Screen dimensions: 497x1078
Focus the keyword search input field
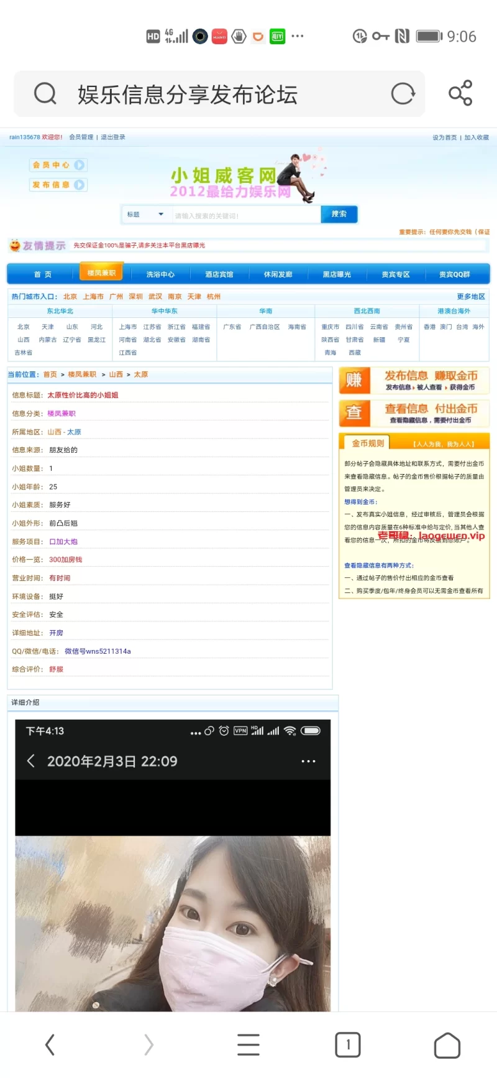245,216
